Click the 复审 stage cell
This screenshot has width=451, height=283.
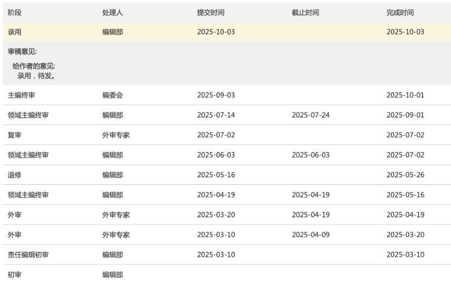pos(15,135)
